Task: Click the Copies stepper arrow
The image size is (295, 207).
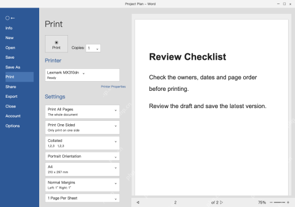Action: click(x=97, y=49)
